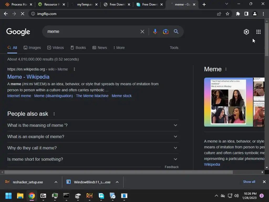Select the Books search tab
The height and width of the screenshot is (202, 269).
[78, 48]
